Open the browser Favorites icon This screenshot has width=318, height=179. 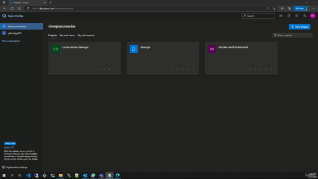282,8
